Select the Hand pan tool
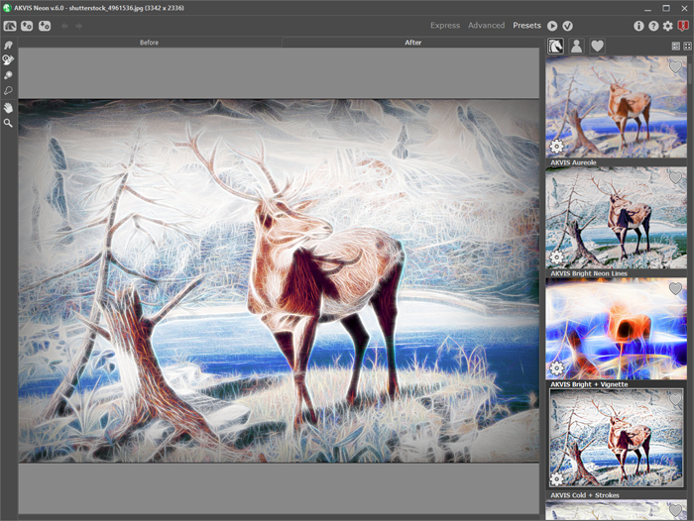Image resolution: width=694 pixels, height=521 pixels. tap(8, 107)
